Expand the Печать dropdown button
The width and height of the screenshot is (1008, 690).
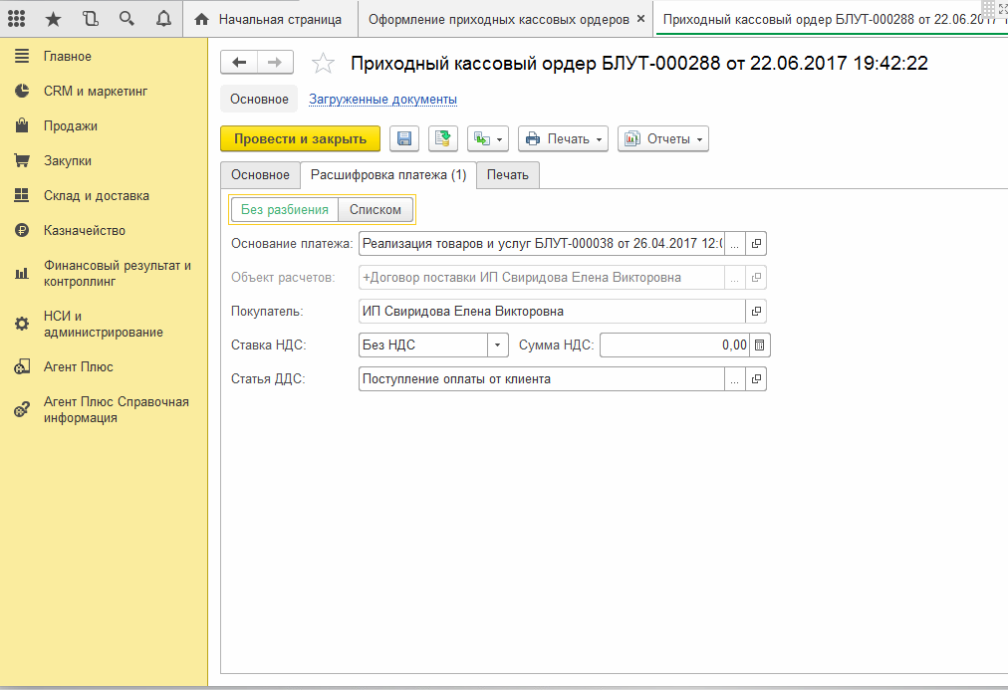[564, 139]
